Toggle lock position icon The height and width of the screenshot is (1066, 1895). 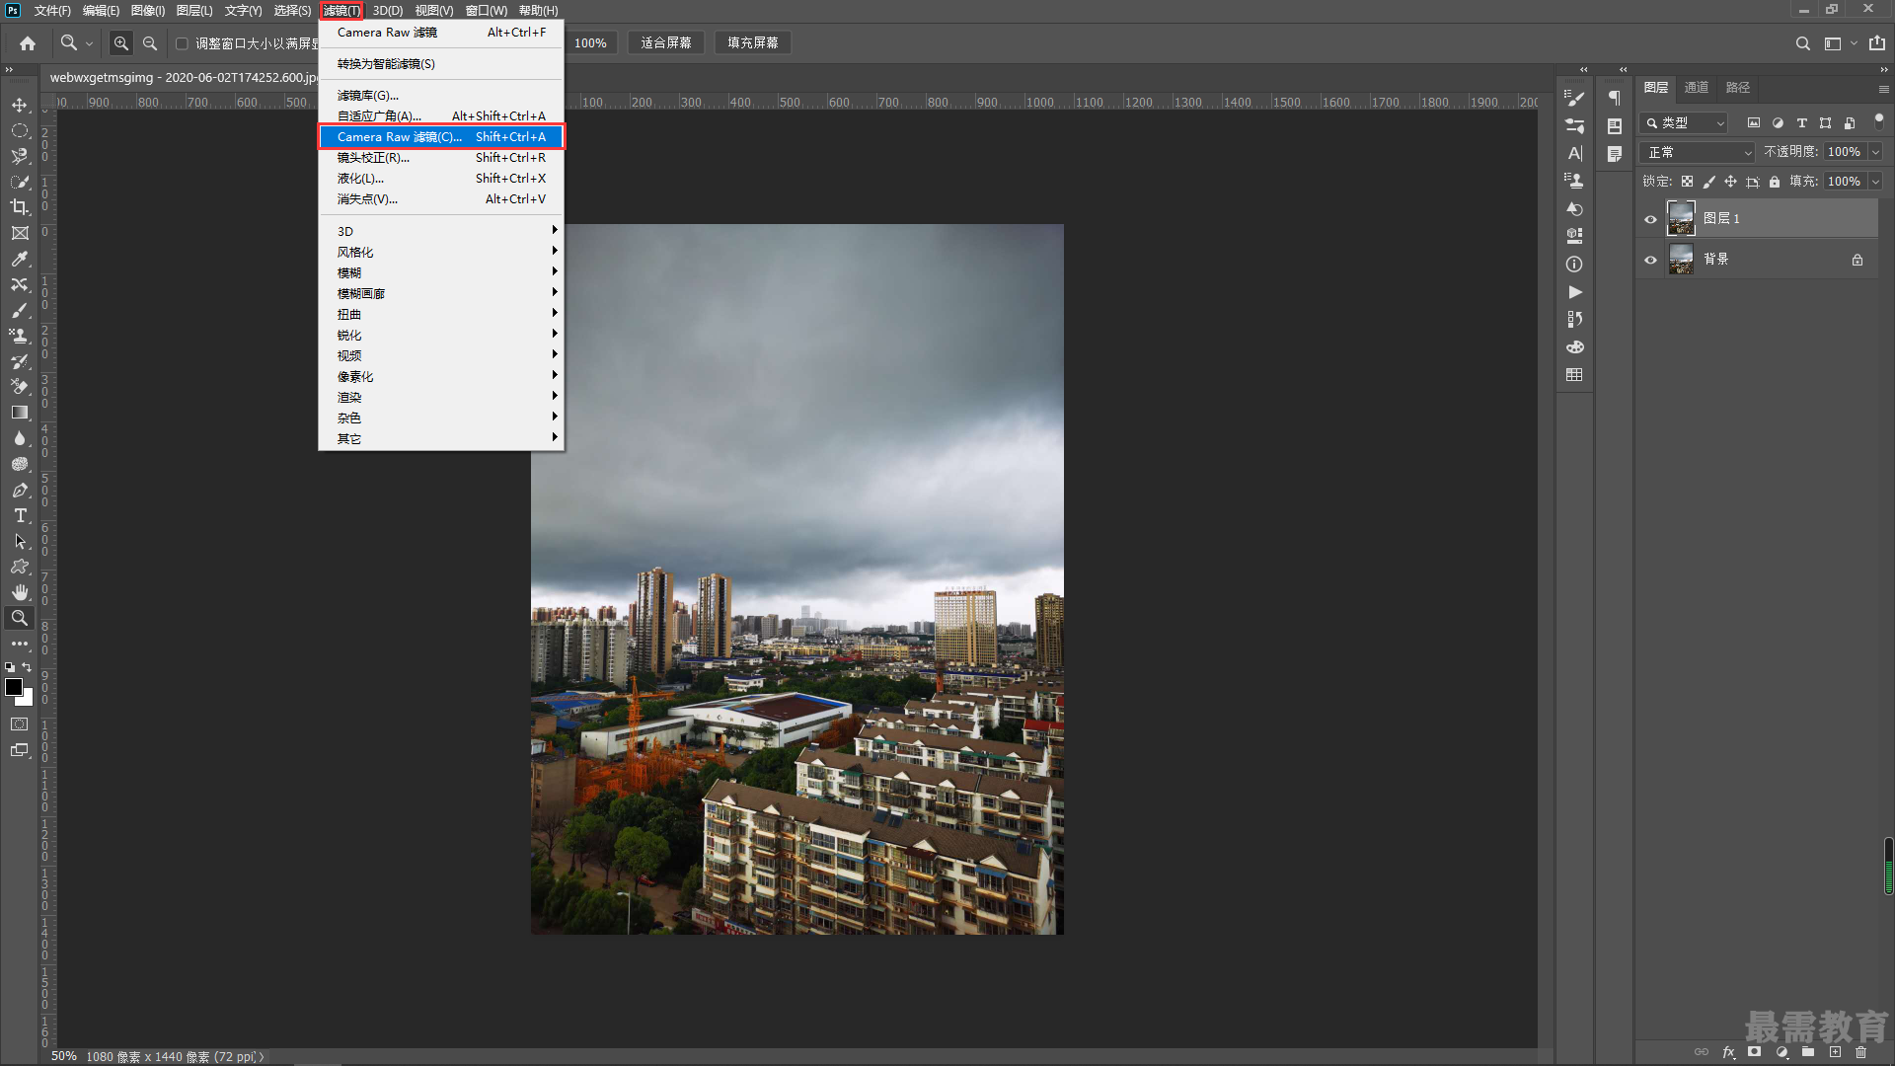click(x=1730, y=182)
